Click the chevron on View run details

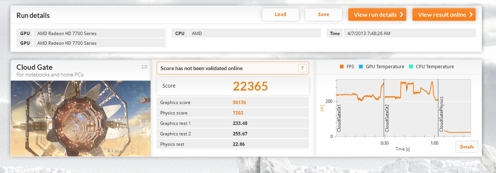401,15
